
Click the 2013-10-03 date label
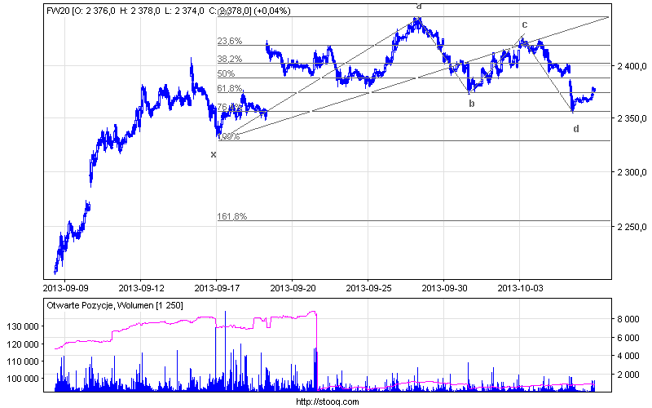[520, 288]
